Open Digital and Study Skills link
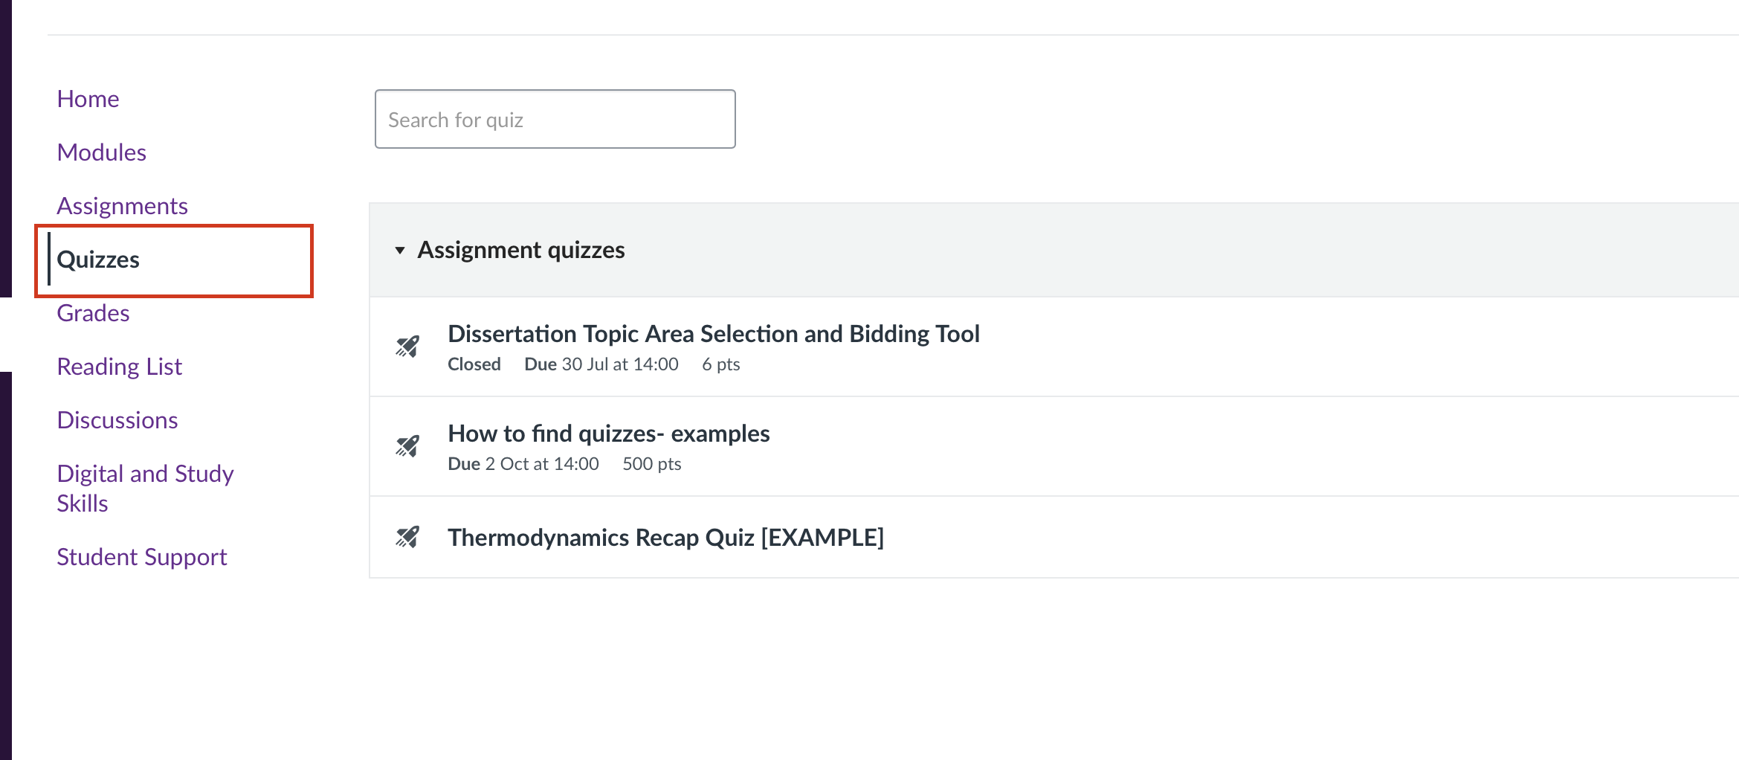Image resolution: width=1739 pixels, height=760 pixels. 145,488
